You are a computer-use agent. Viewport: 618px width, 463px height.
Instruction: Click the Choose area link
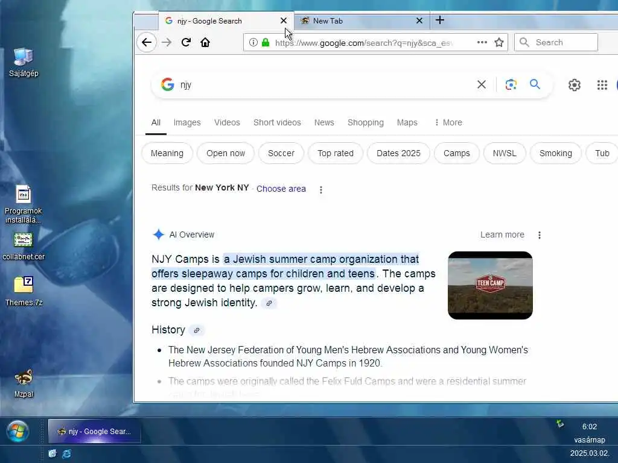click(x=281, y=189)
